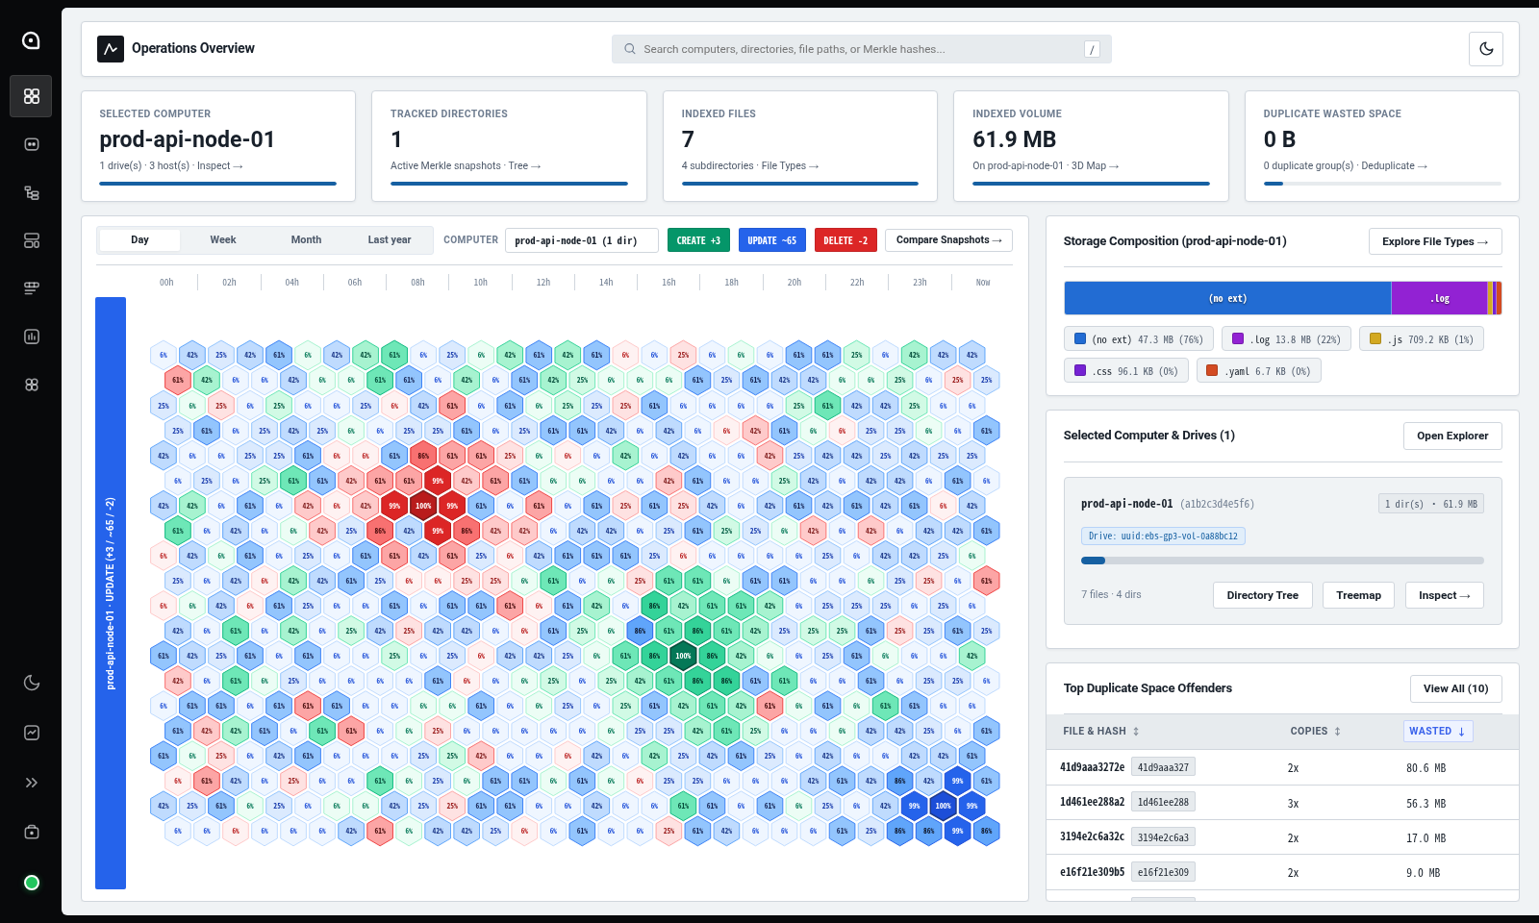Click the Now timeline marker
This screenshot has width=1539, height=923.
[x=983, y=283]
